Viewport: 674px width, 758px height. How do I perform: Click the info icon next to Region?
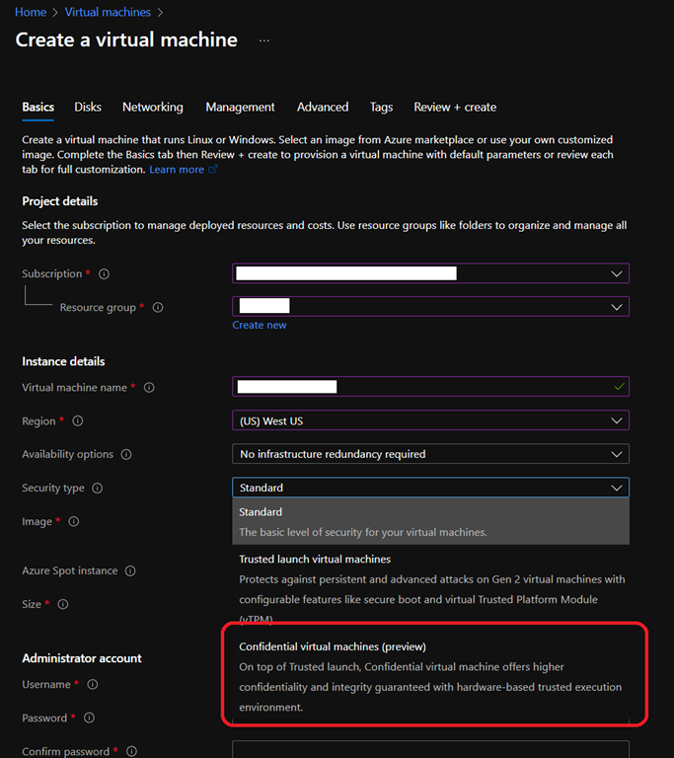tap(78, 421)
